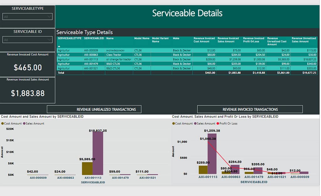Click the olive $259.00 cost bar
This screenshot has width=321, height=196.
coord(203,170)
